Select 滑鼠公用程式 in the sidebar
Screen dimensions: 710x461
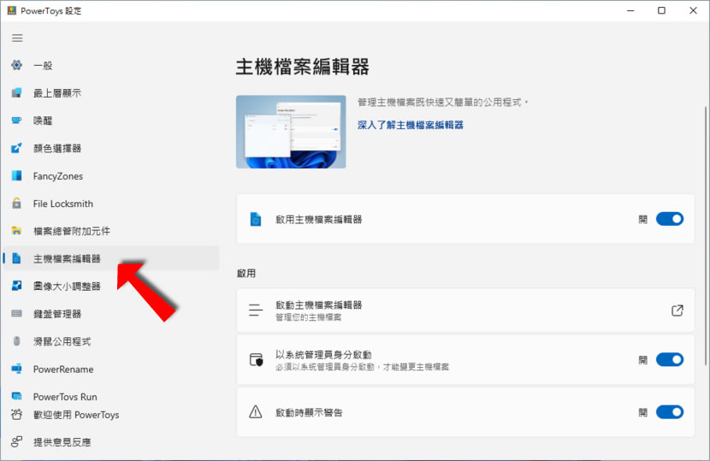(111, 341)
